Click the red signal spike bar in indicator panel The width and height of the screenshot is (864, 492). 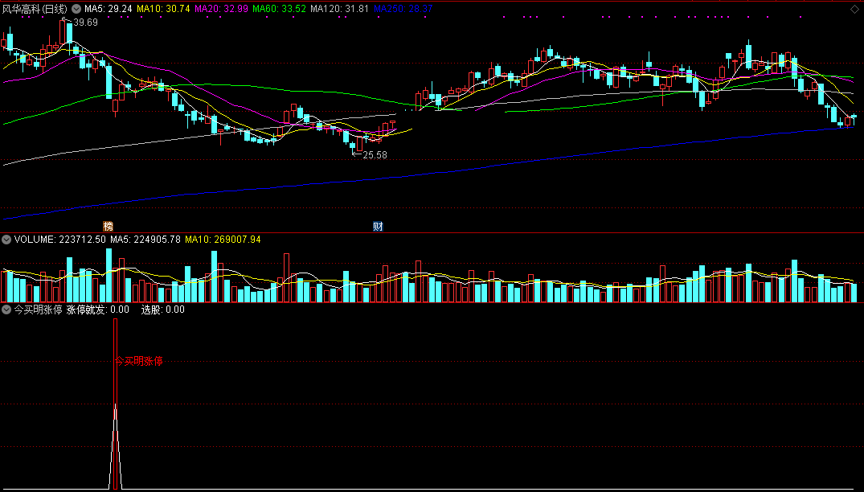tap(115, 404)
